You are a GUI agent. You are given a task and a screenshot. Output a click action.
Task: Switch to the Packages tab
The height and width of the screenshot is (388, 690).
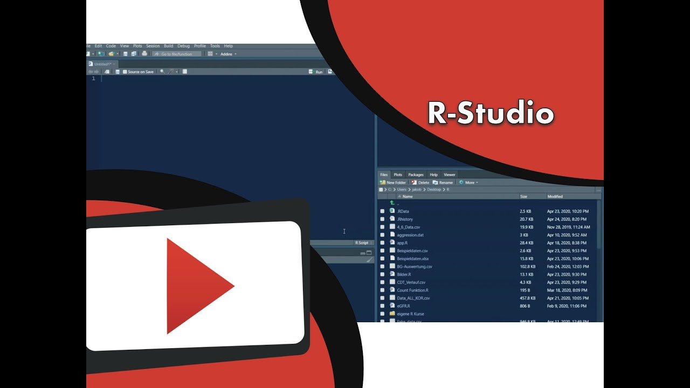416,175
